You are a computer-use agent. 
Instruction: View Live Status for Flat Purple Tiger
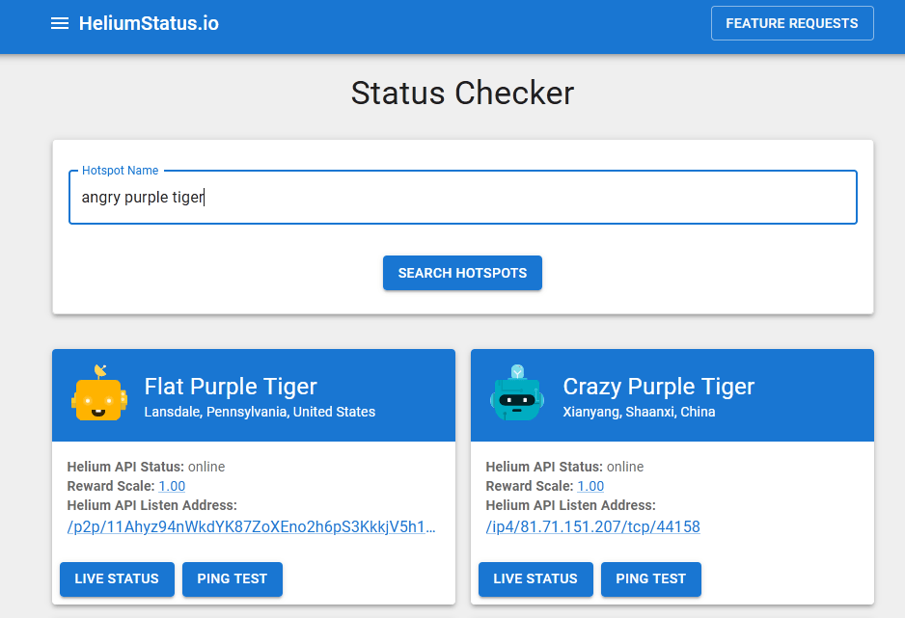point(117,578)
